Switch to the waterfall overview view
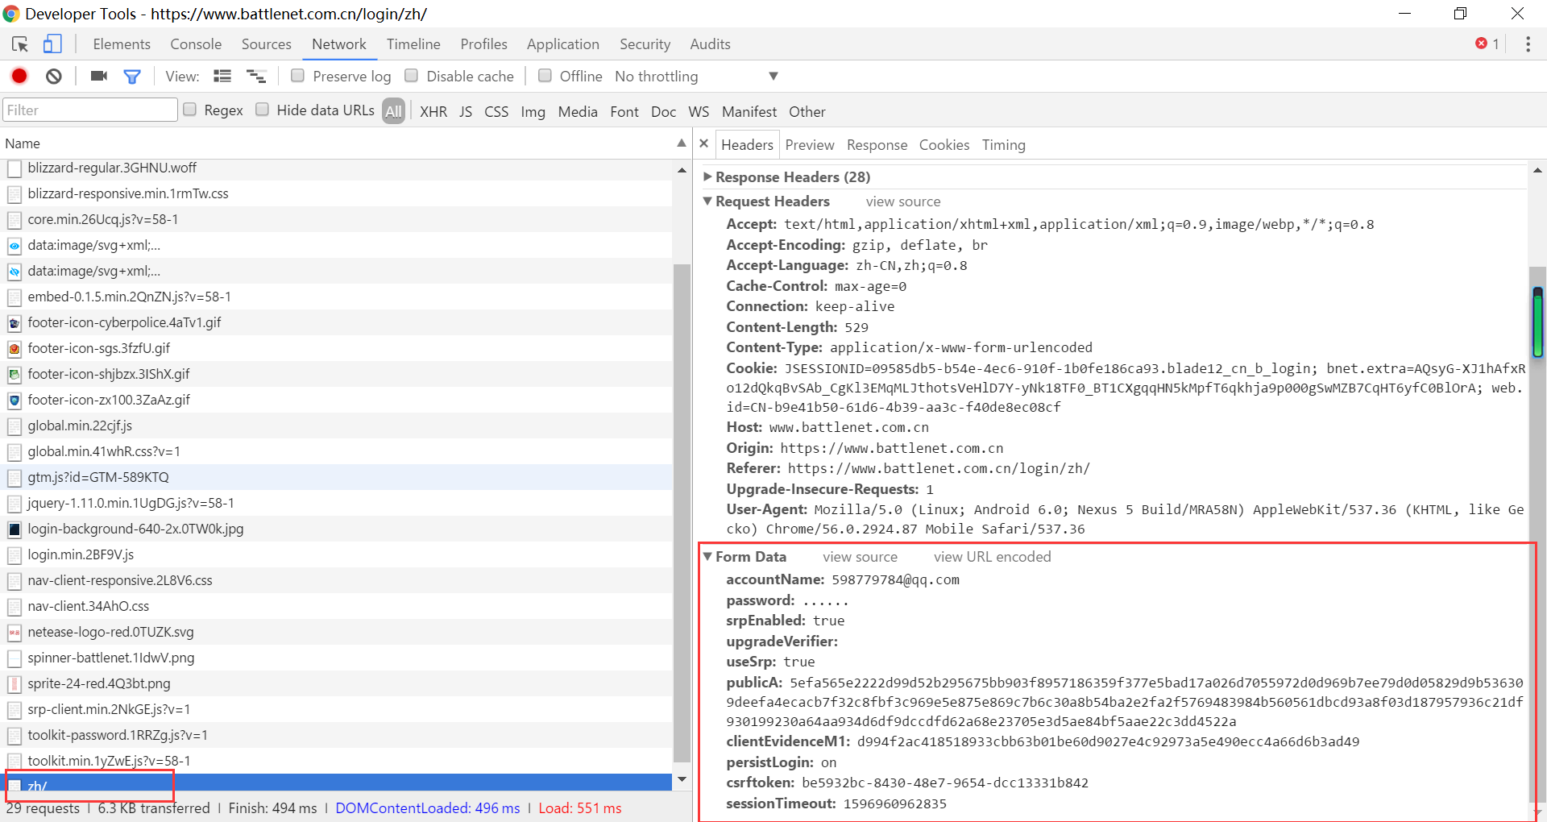Screen dimensions: 1547x822 [256, 76]
